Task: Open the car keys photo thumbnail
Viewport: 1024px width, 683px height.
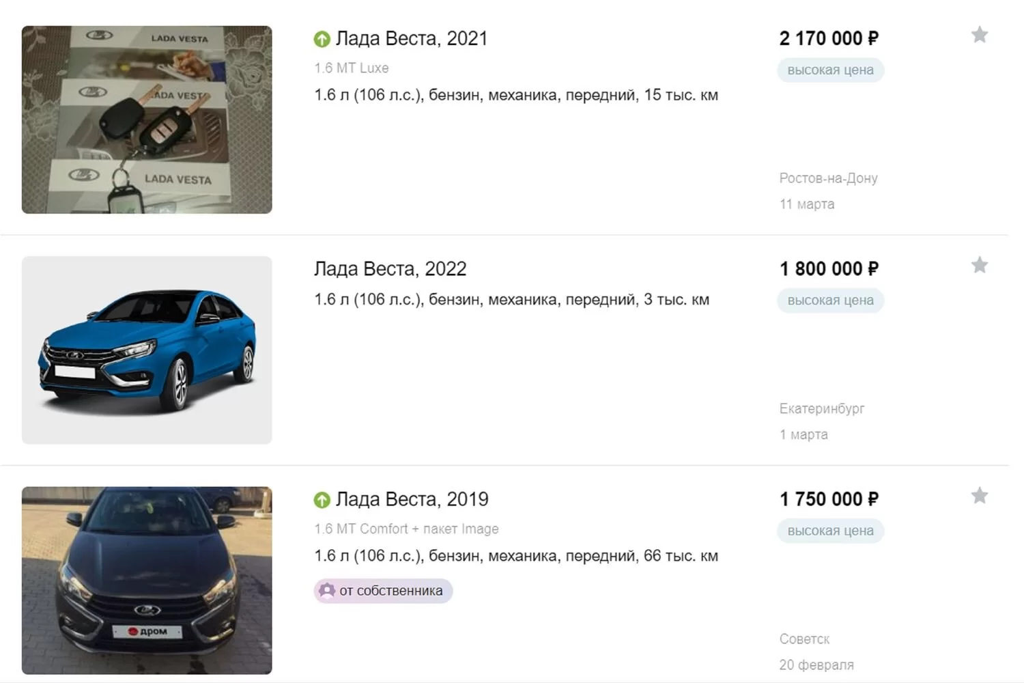Action: coord(147,120)
